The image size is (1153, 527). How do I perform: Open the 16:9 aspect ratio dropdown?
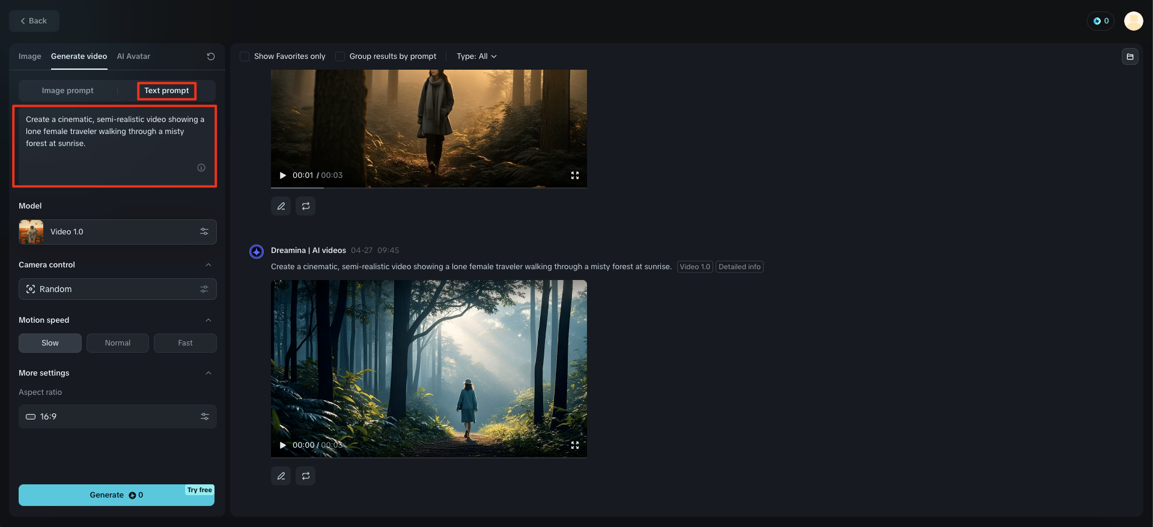(x=118, y=416)
